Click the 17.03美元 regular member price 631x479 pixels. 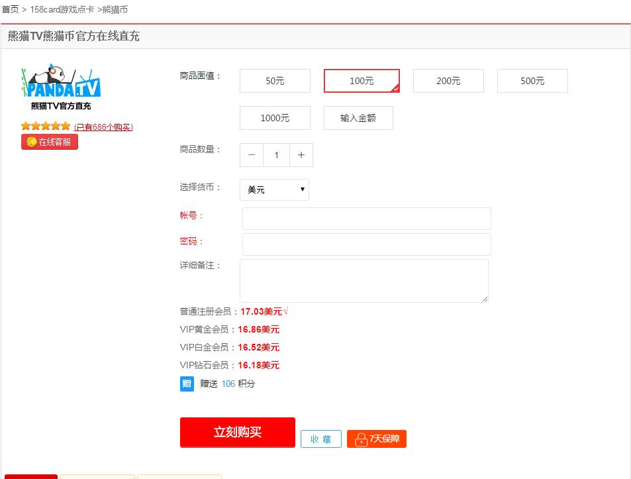click(x=261, y=311)
